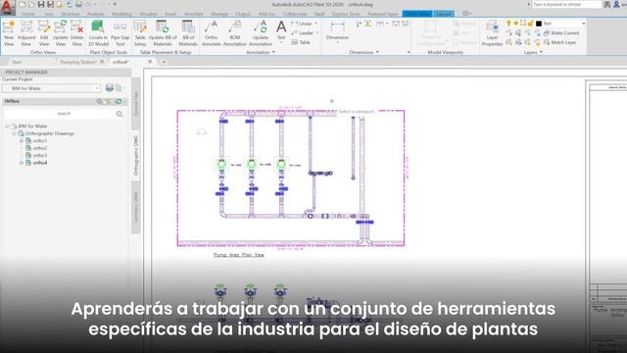Open the Current Project dropdown
Viewport: 627px width, 353px height.
(x=51, y=88)
